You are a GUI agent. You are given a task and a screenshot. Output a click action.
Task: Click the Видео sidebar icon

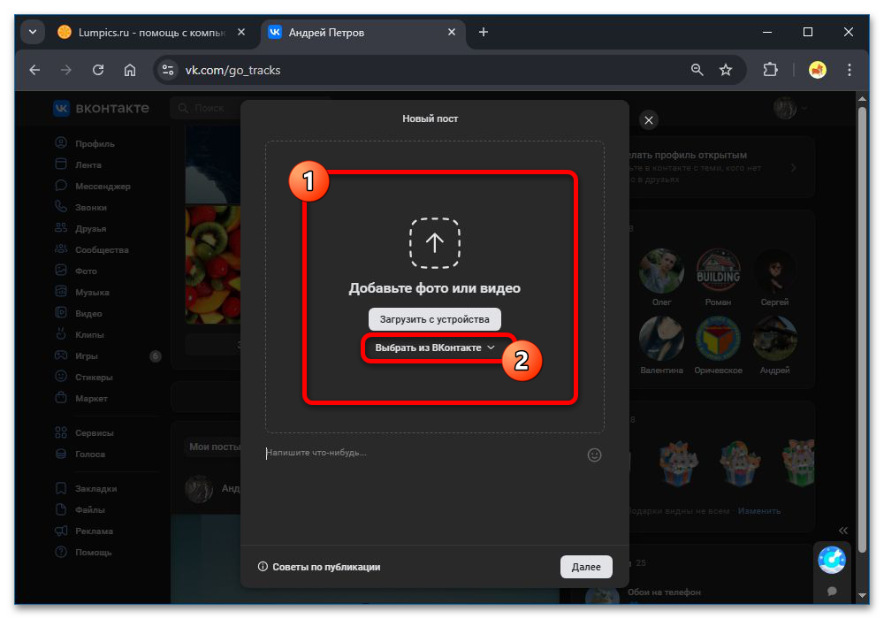(61, 313)
